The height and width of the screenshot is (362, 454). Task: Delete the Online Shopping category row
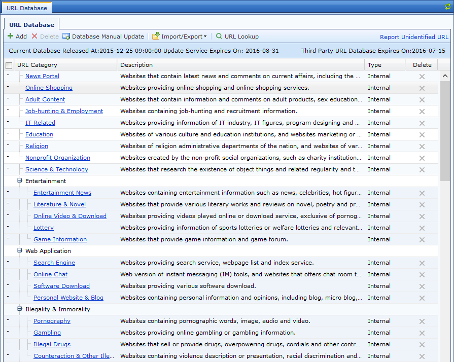click(422, 88)
